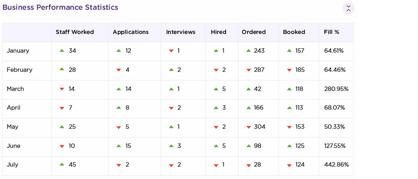
Task: Click the green up arrow in May Staff Worked
Action: 62,126
